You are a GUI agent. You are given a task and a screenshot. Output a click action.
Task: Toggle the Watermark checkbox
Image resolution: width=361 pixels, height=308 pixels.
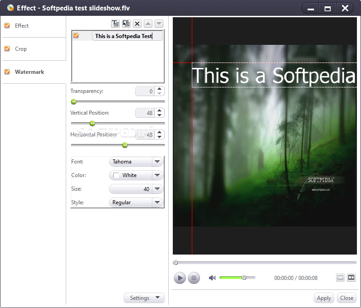tap(7, 72)
